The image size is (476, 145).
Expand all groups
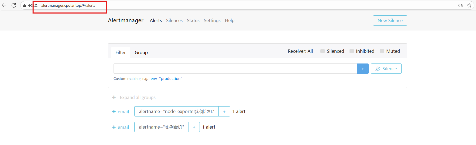coord(138,97)
